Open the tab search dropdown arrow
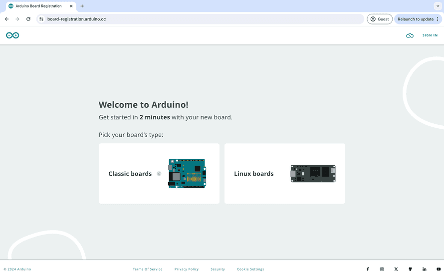 click(438, 6)
